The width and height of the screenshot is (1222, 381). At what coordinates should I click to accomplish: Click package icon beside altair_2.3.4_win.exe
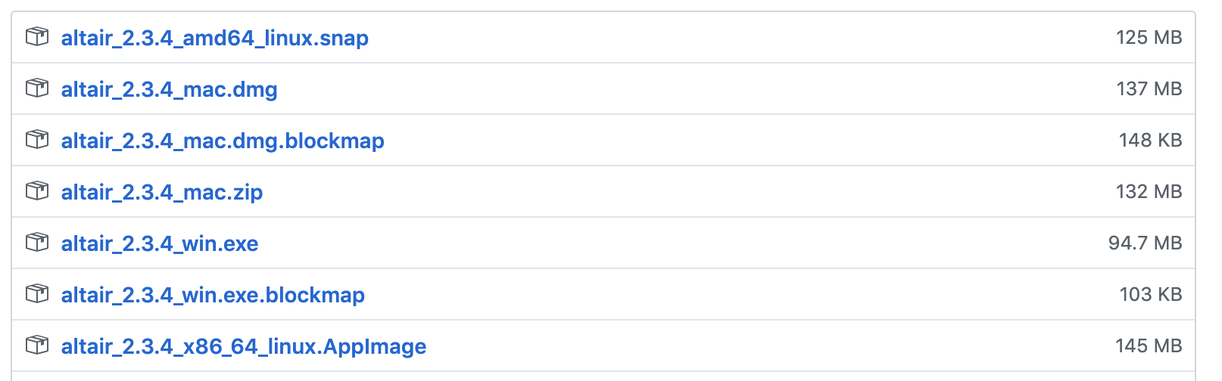point(37,243)
